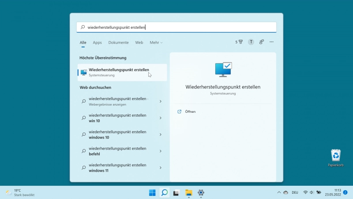353x199 pixels.
Task: Expand chevron for the 'win 10' suggestion
Action: pyautogui.click(x=161, y=118)
